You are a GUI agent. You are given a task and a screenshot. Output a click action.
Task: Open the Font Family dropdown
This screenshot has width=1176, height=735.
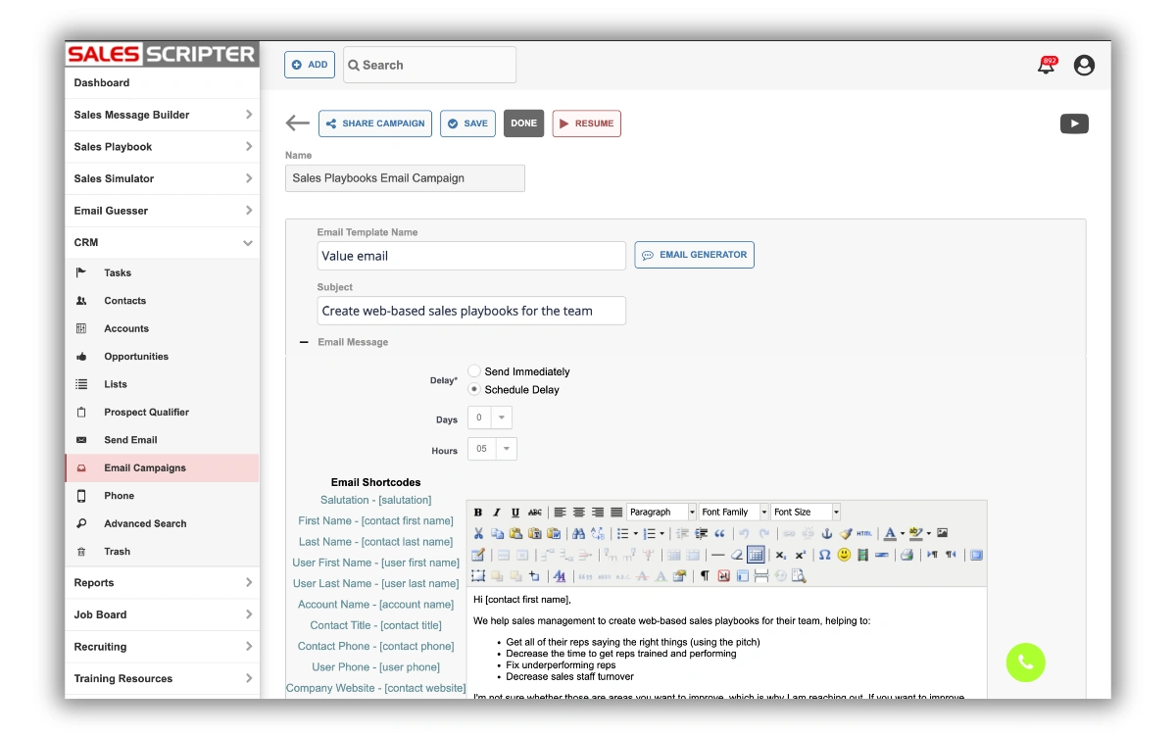[733, 512]
